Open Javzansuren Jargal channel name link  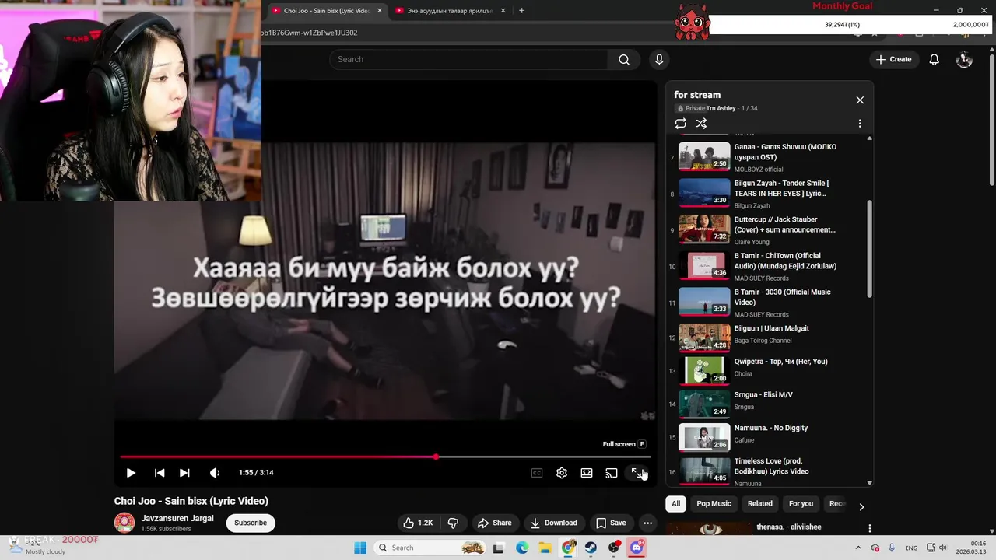click(177, 518)
